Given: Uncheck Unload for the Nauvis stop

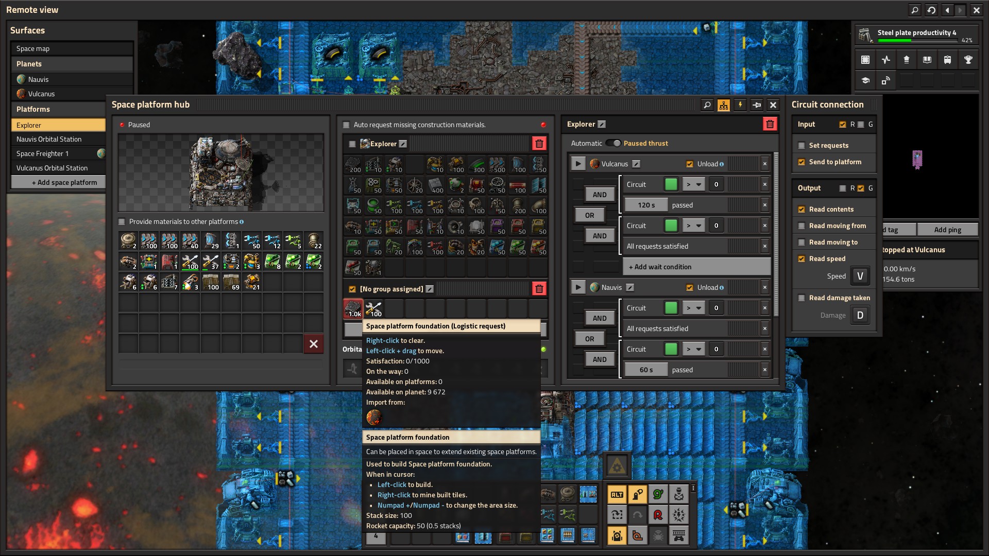Looking at the screenshot, I should tap(690, 288).
